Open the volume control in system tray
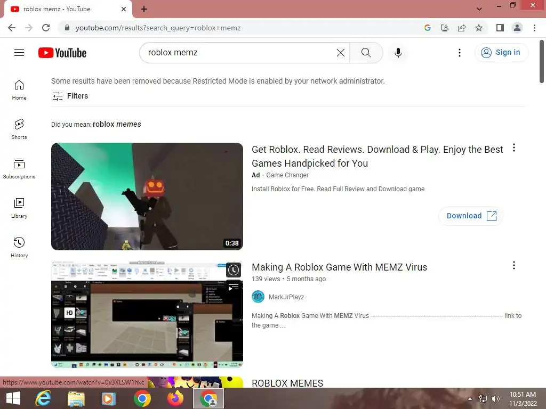546x409 pixels. click(x=496, y=399)
